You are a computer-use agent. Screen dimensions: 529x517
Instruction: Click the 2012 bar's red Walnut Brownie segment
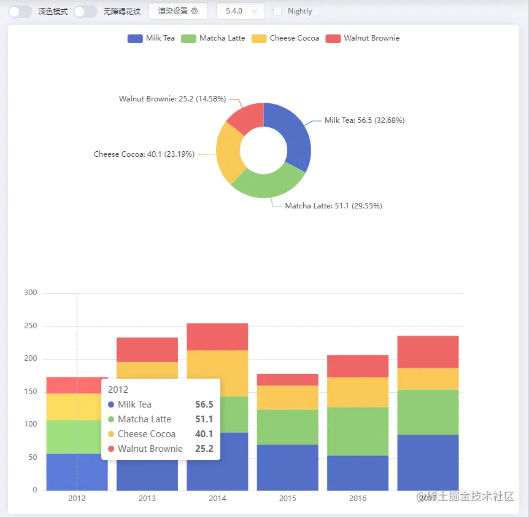[77, 385]
